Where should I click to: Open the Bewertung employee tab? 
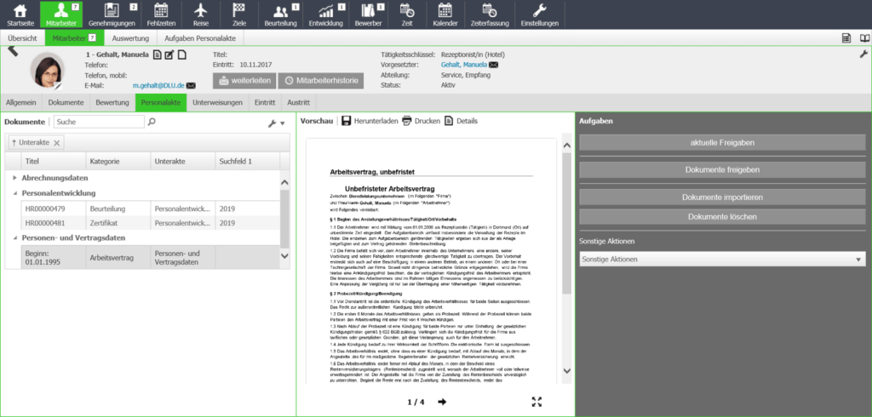point(112,102)
